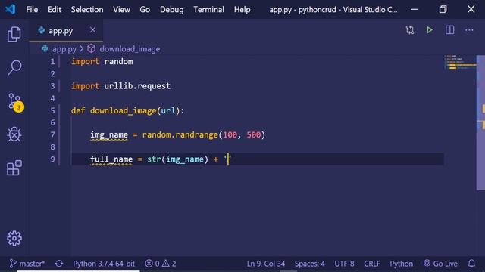Change encoding via UTF-8

point(344,264)
